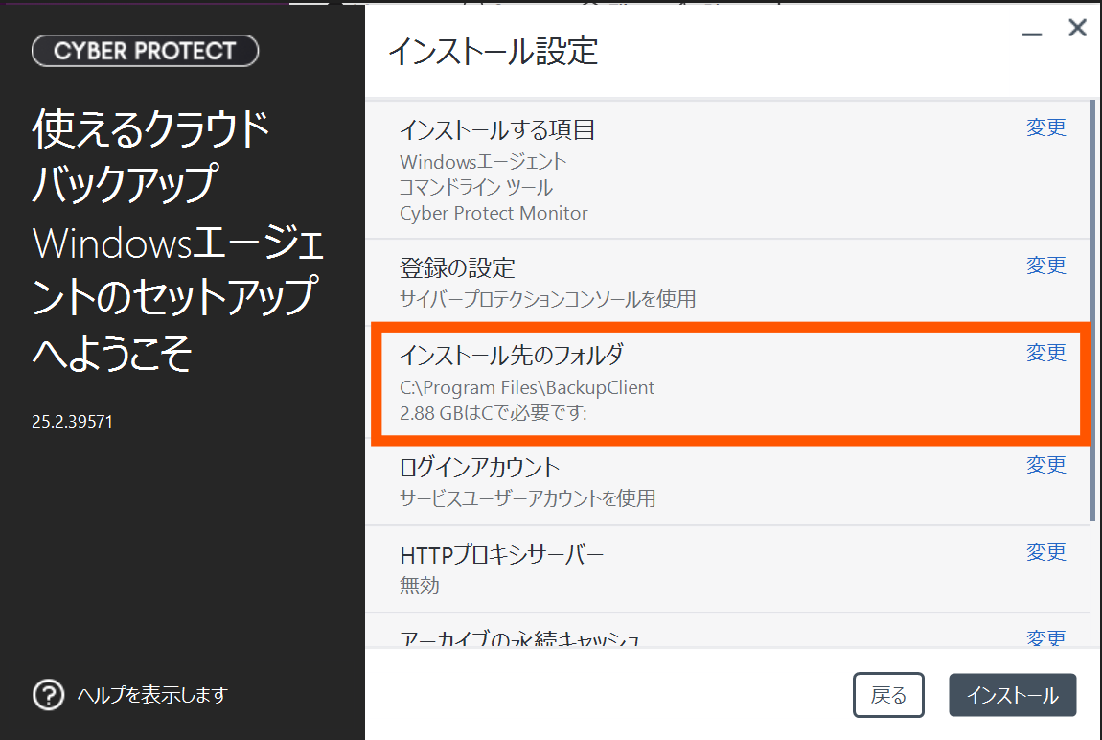Click 変更 for アーカイブの永続キャッシュ
Viewport: 1102px width, 740px height.
click(x=1045, y=637)
